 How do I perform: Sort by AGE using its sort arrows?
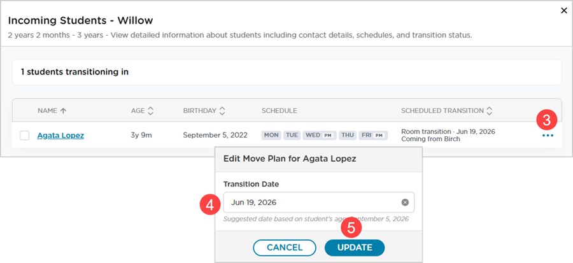tap(150, 111)
